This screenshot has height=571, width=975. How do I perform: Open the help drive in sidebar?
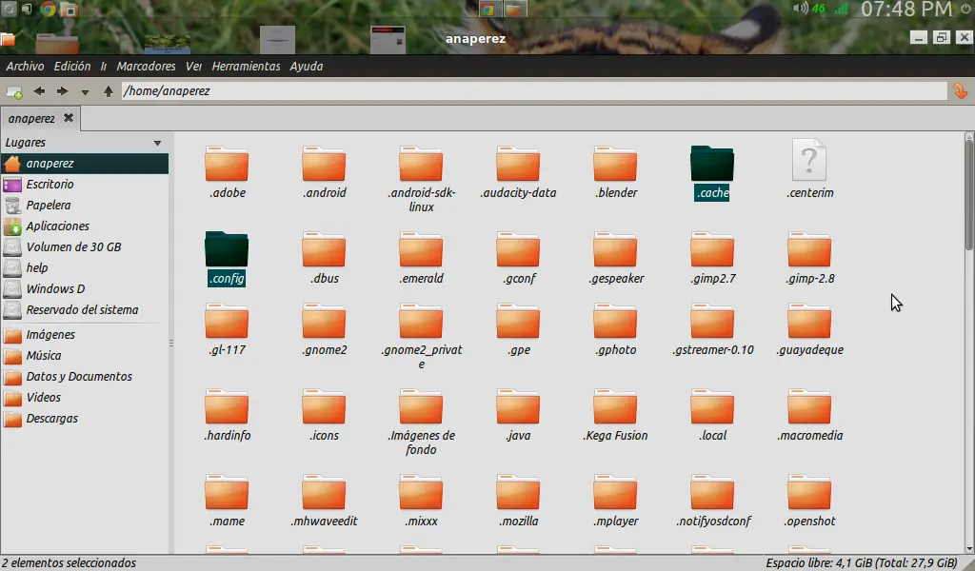coord(85,267)
